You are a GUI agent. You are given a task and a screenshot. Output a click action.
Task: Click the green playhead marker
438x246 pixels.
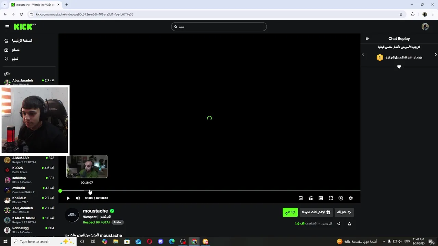60,191
